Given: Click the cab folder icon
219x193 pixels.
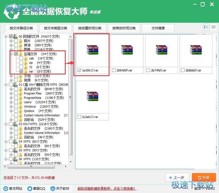Looking at the screenshot, I should point(26,58).
